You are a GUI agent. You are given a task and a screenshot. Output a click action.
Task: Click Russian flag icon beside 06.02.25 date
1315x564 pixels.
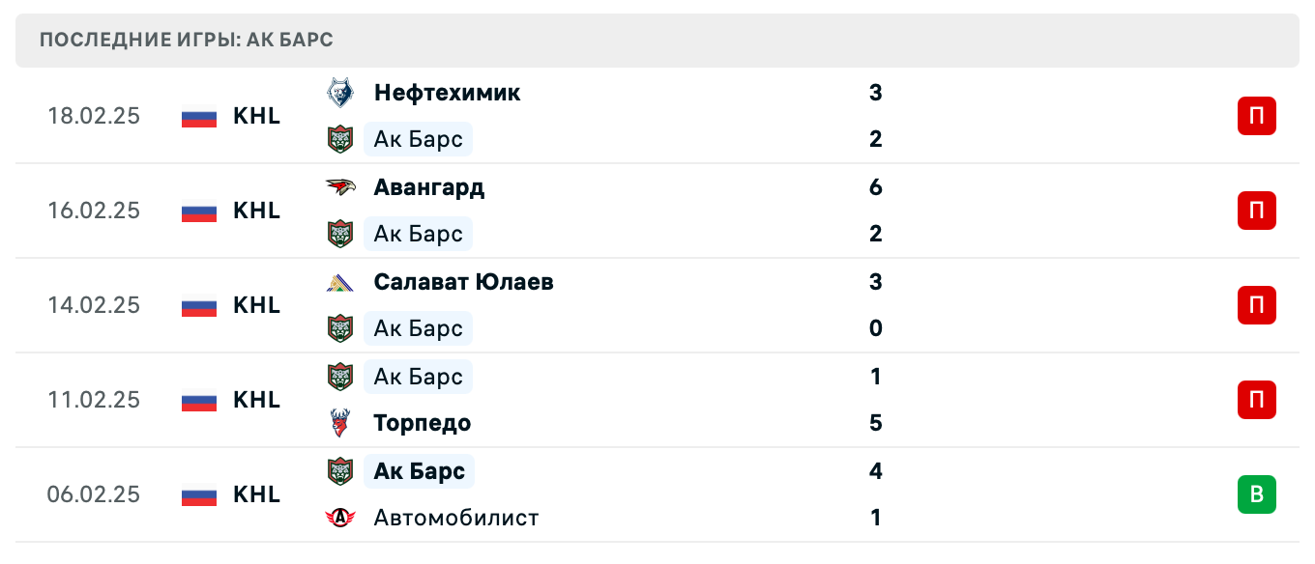199,494
